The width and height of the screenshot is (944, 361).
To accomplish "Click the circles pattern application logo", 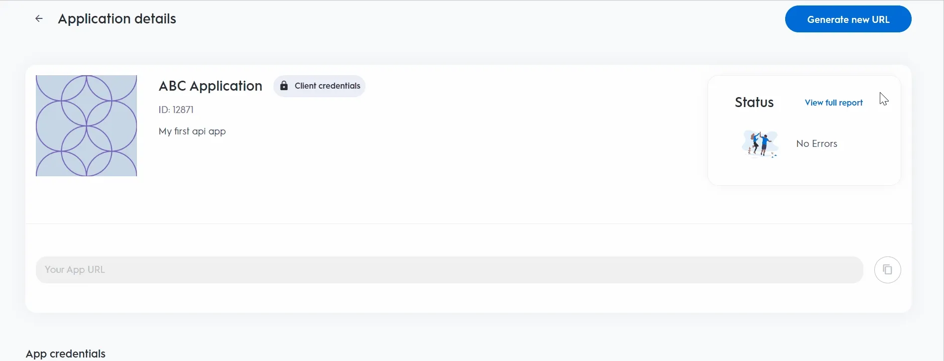I will 86,125.
